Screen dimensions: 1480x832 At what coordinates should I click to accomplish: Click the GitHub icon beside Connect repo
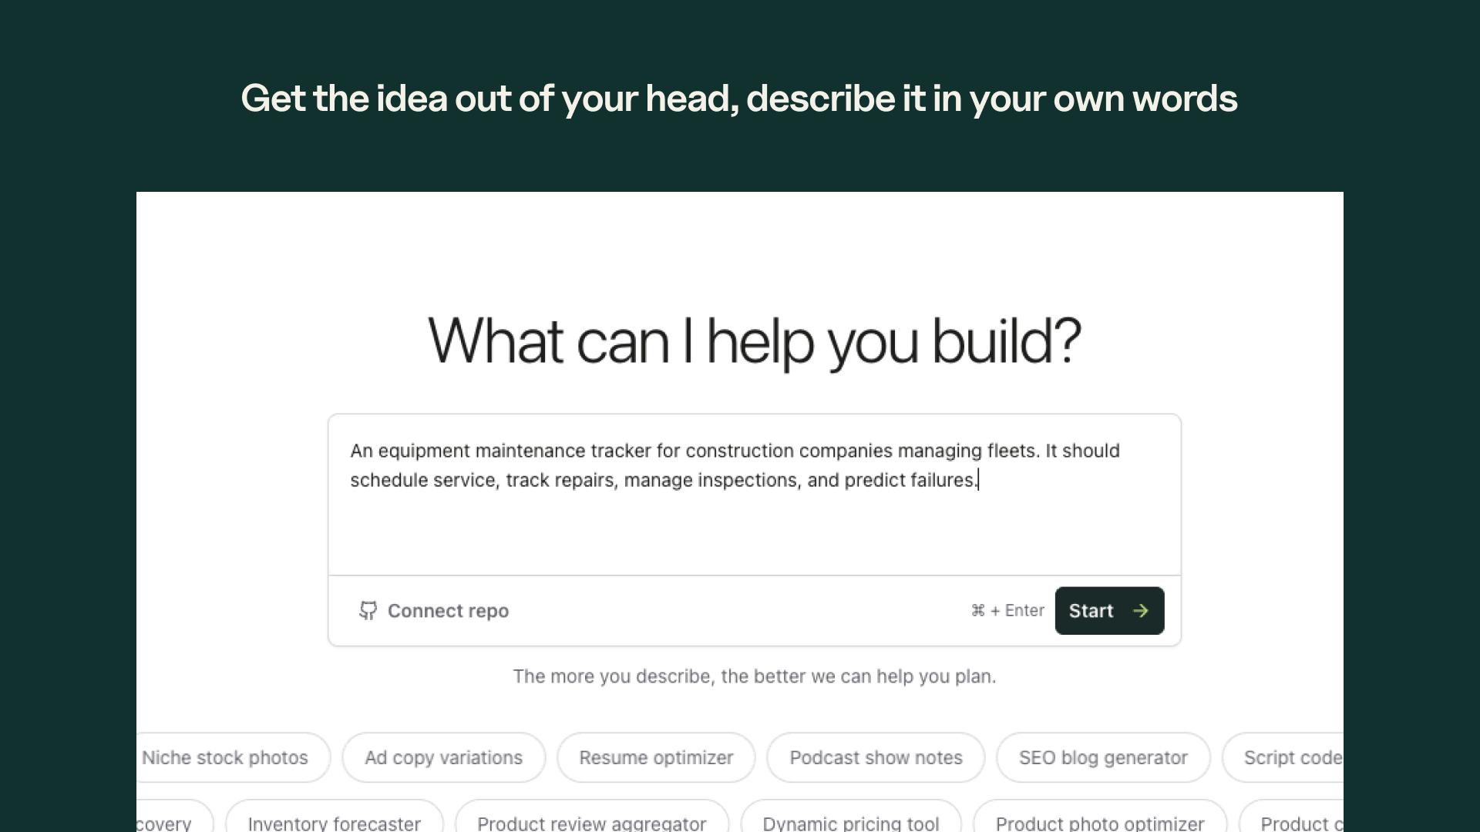coord(368,611)
